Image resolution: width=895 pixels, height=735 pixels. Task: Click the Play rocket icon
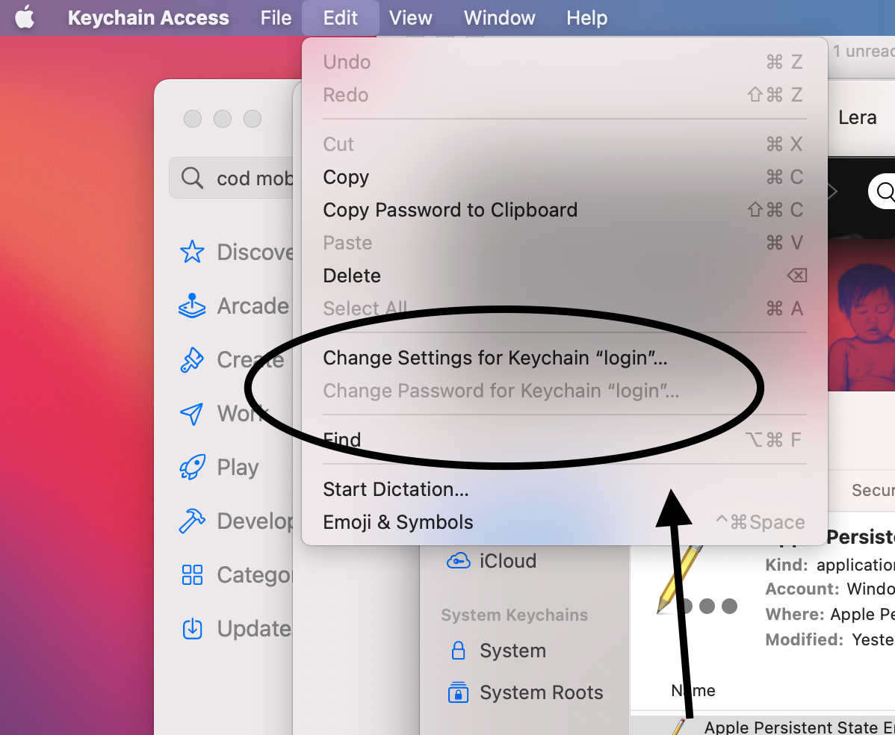tap(192, 467)
